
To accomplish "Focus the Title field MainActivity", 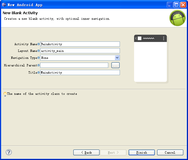I will pyautogui.click(x=80, y=72).
